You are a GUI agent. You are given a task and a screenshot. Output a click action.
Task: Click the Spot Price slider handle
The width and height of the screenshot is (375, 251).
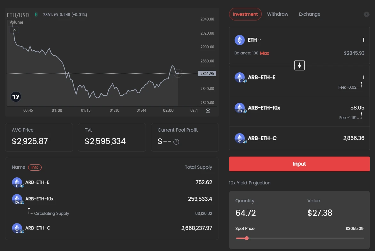coord(246,238)
